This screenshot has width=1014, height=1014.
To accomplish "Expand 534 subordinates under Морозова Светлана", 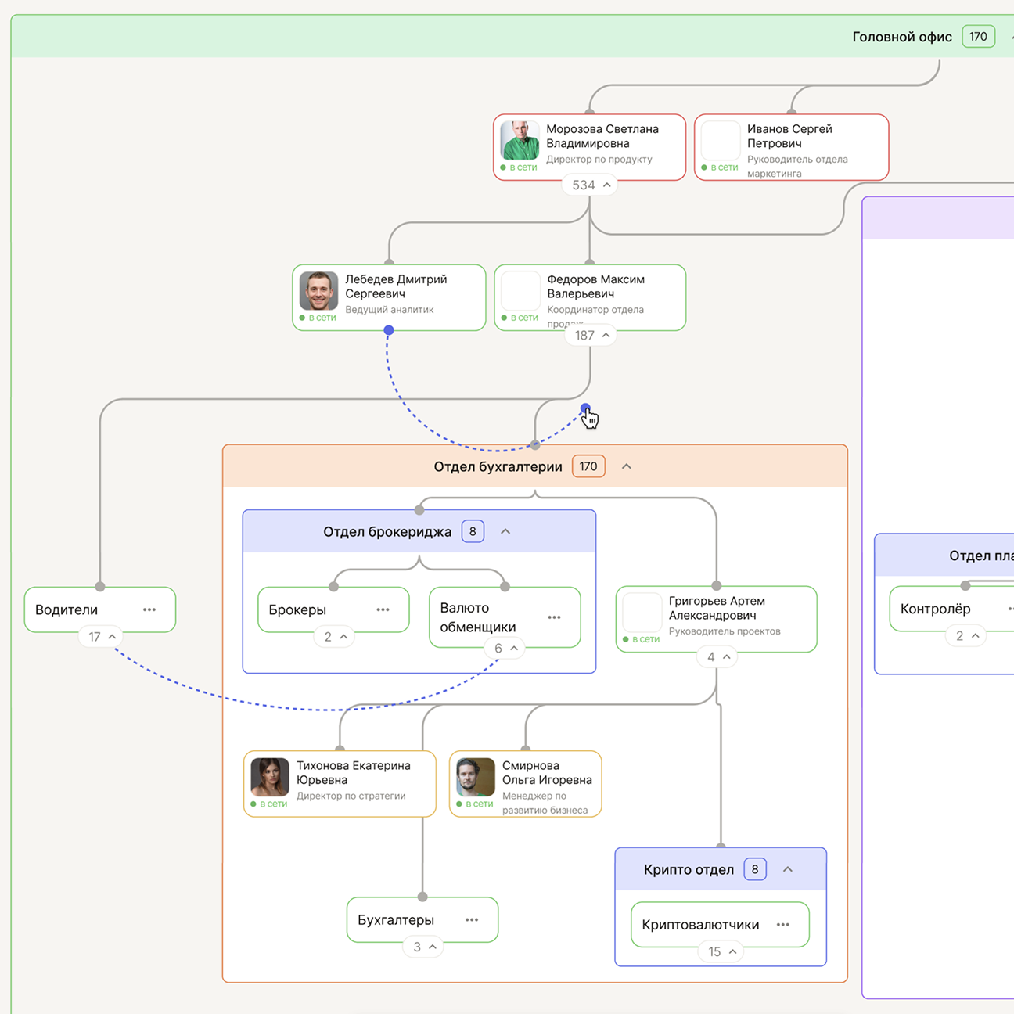I will point(589,185).
